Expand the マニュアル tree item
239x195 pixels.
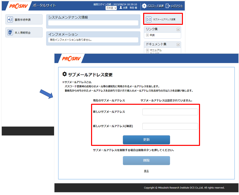[147, 50]
